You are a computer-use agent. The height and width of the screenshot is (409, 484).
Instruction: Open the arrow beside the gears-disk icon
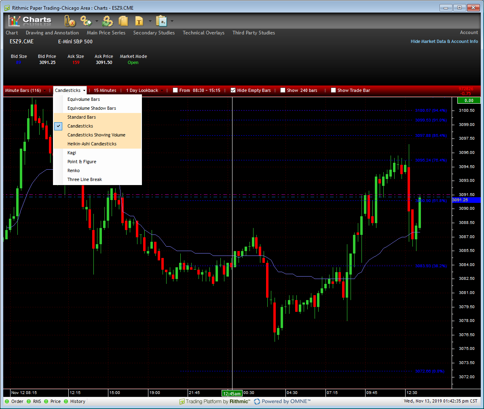pos(97,21)
